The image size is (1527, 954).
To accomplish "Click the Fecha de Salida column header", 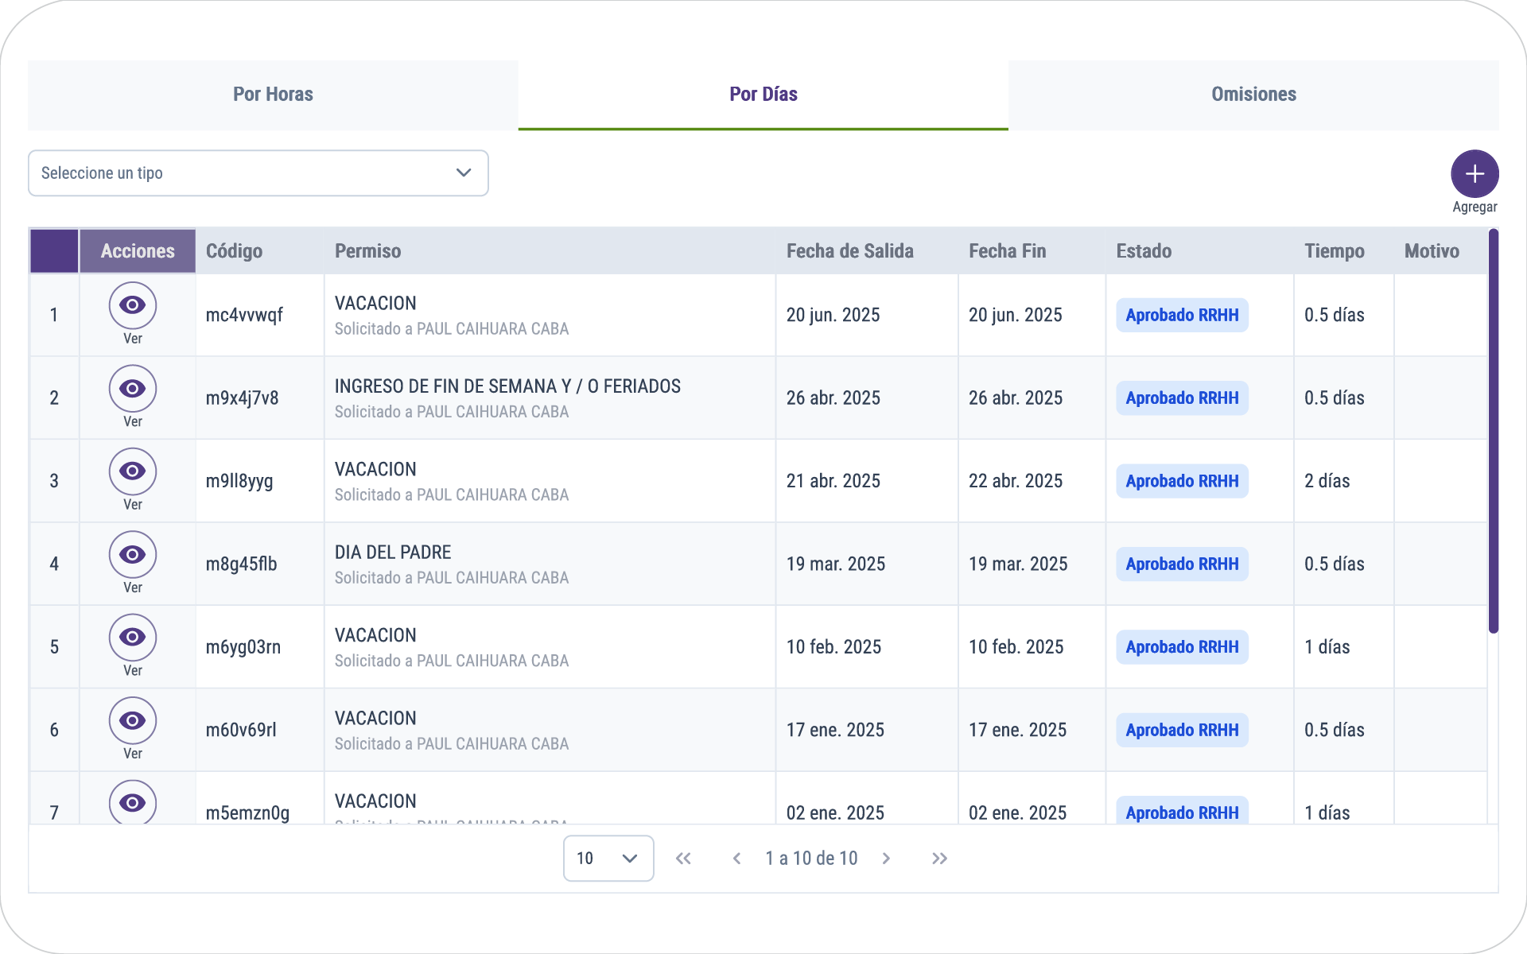I will [849, 251].
